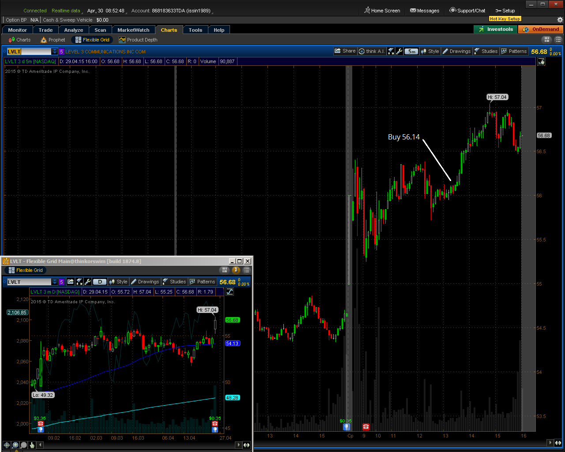
Task: Open Patterns menu in small window
Action: [202, 282]
